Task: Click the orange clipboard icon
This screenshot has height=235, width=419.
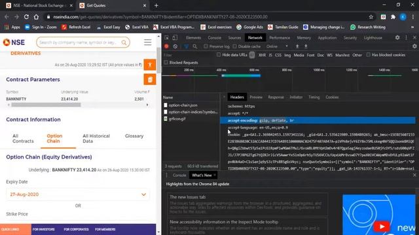Action: (x=150, y=80)
